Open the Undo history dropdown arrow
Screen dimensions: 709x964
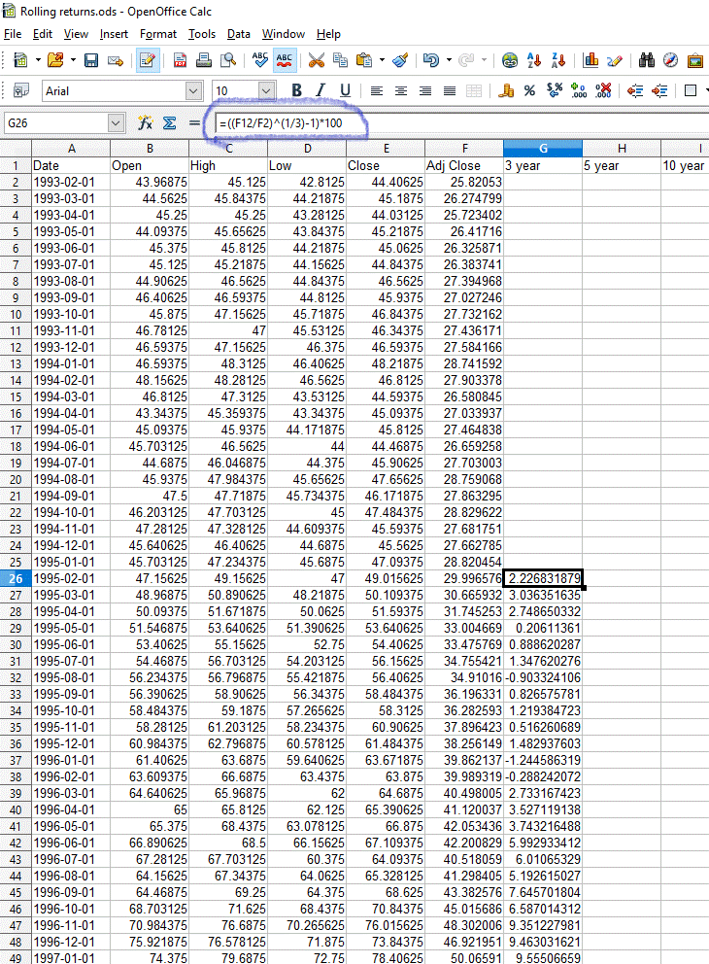449,59
